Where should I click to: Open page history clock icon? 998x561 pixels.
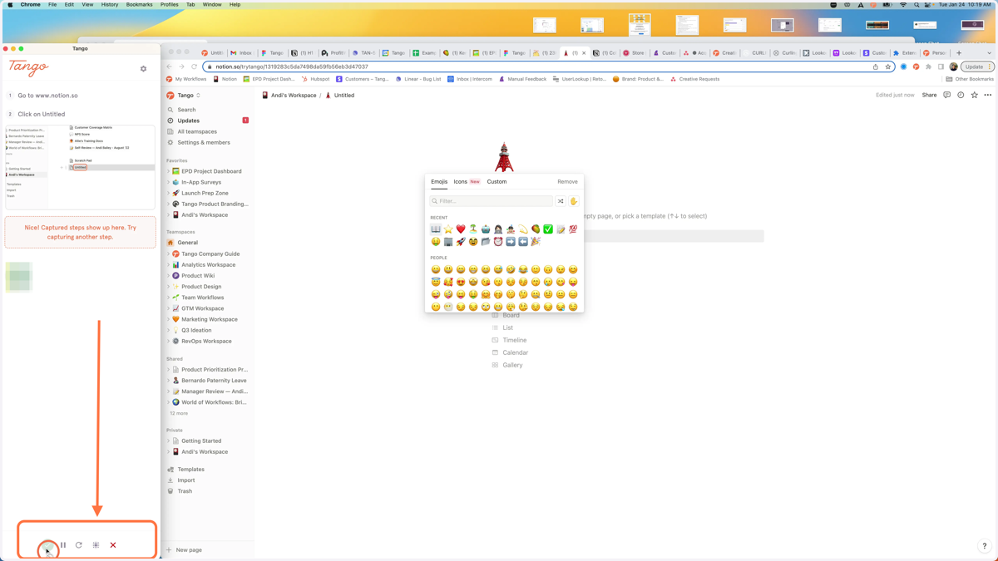(961, 95)
